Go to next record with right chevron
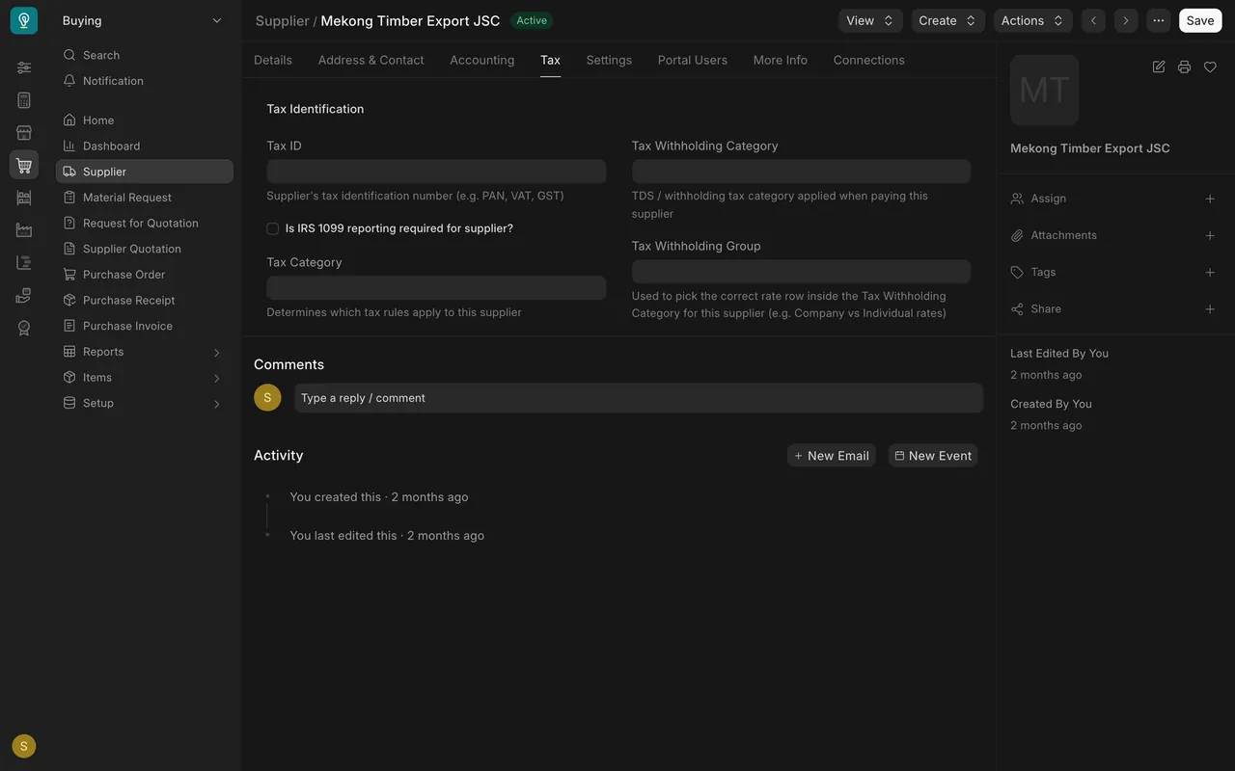The image size is (1235, 771). [1125, 20]
